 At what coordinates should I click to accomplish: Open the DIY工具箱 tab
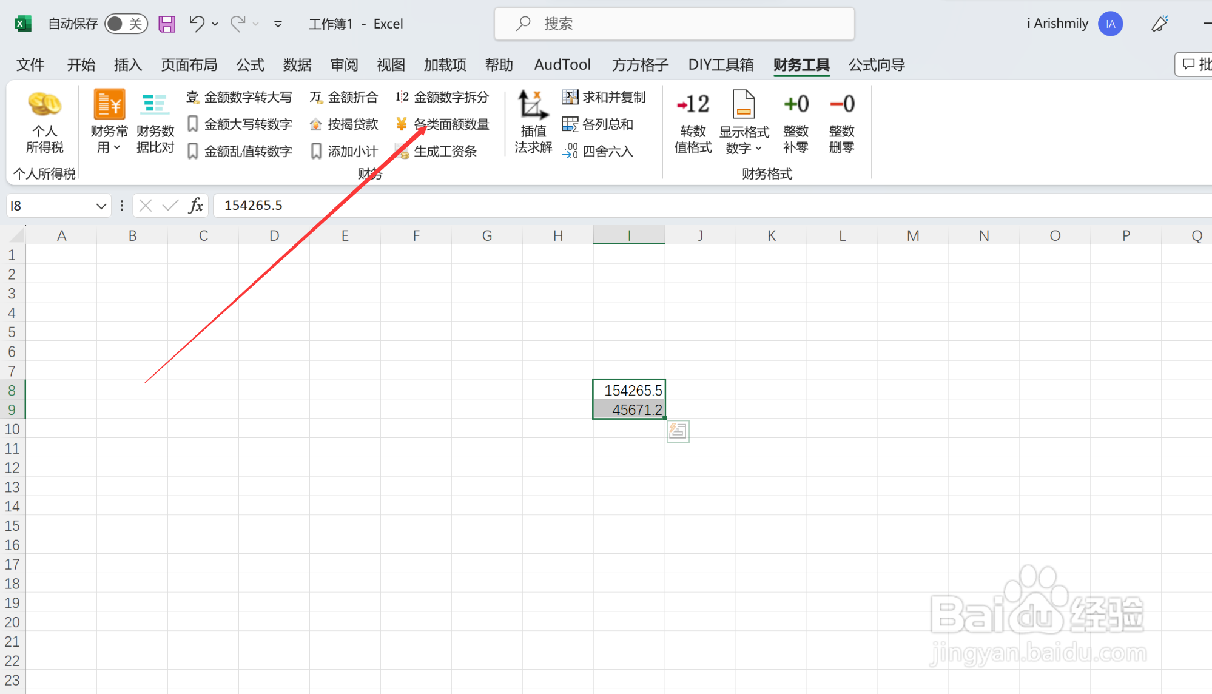(x=721, y=65)
